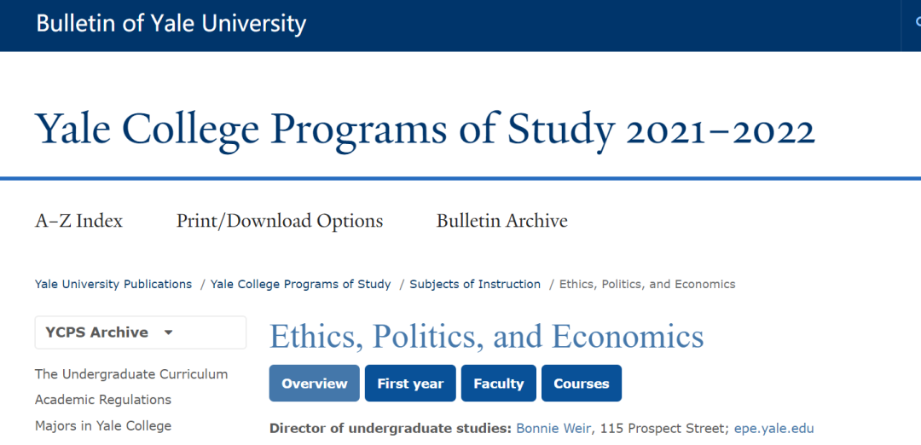Click the Yale College Programs of Study 2021–2022 heading

pos(425,130)
